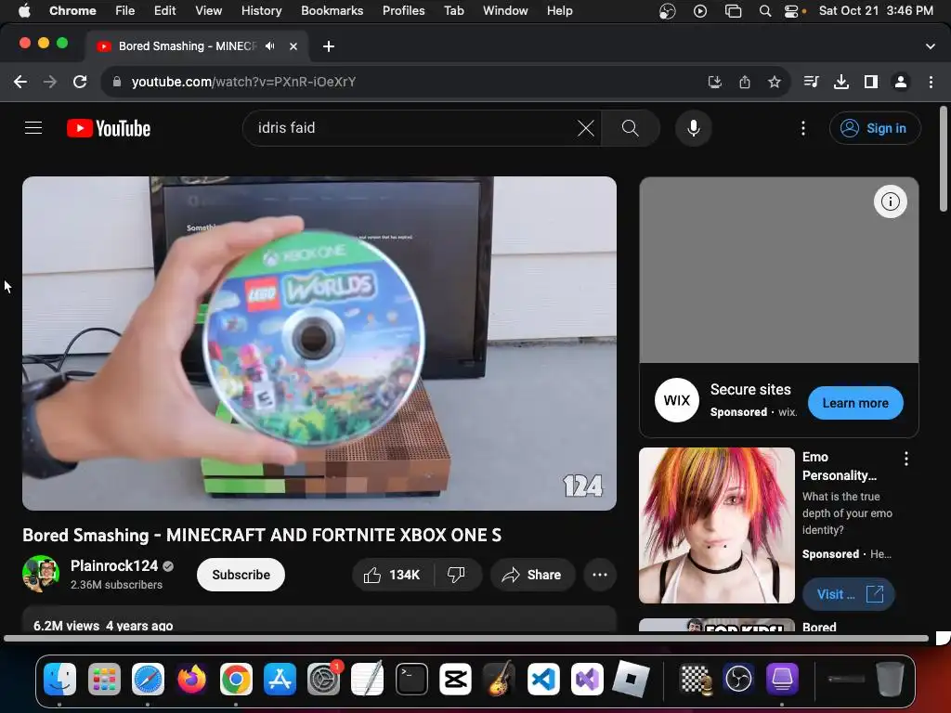Open the Chrome share icon
The image size is (951, 713).
(745, 82)
